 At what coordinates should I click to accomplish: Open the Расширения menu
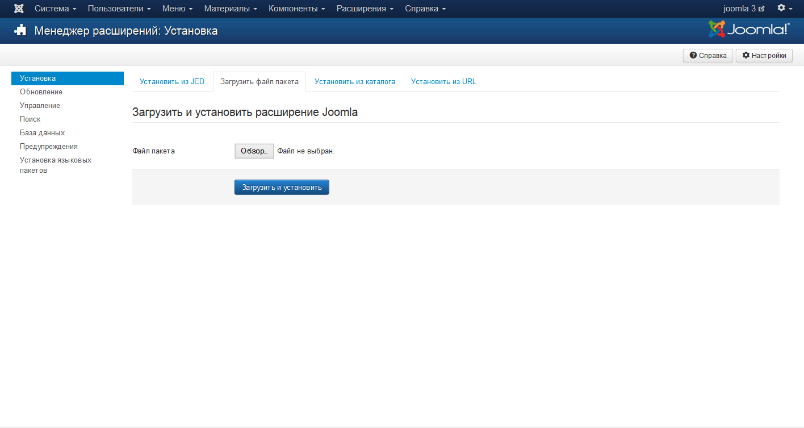coord(365,9)
